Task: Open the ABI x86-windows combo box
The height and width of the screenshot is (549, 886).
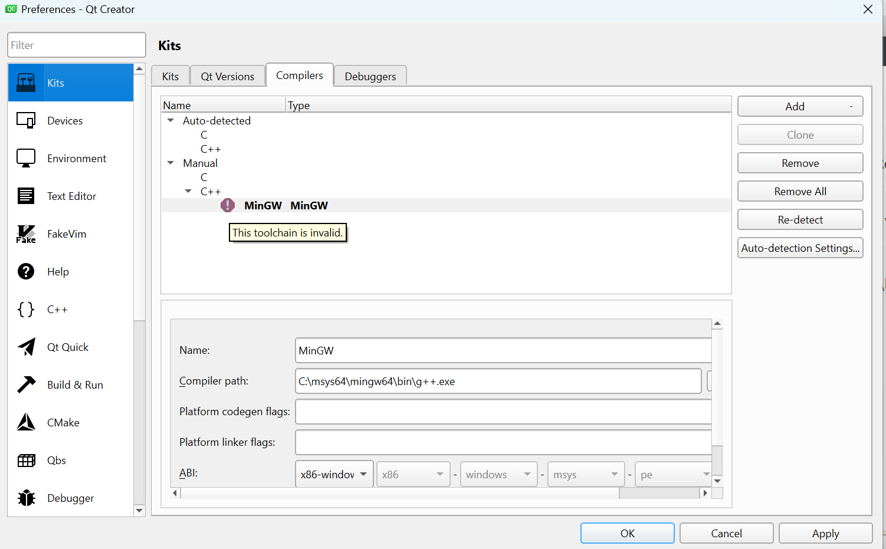Action: (334, 474)
